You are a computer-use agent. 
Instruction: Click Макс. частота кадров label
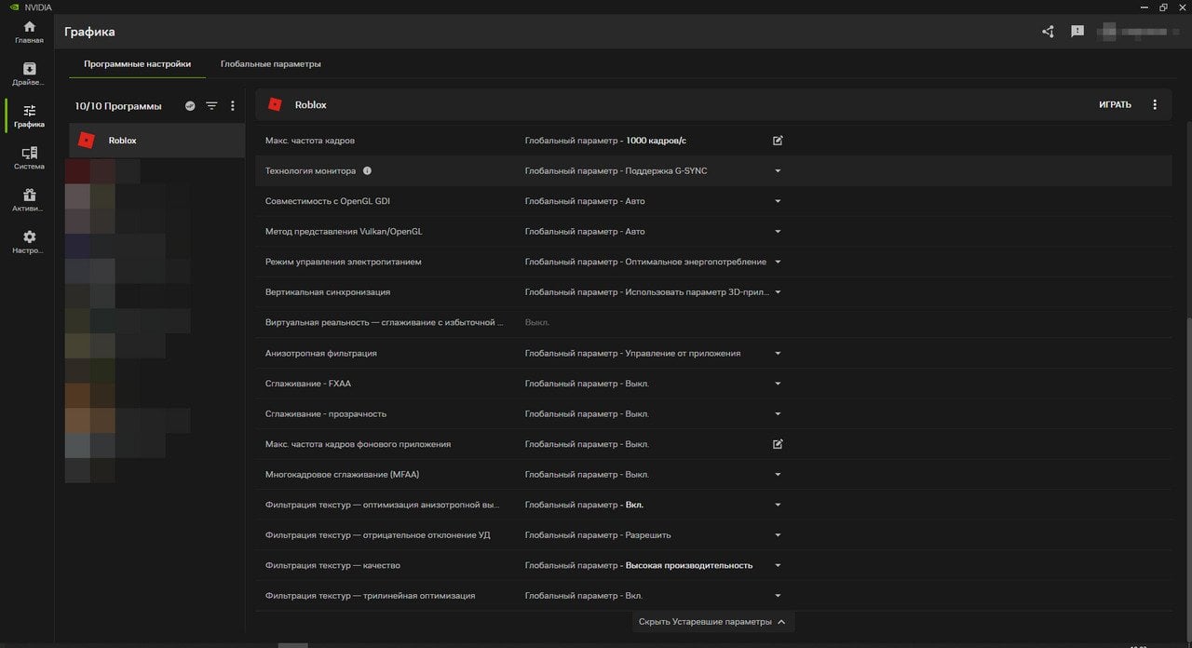click(310, 141)
